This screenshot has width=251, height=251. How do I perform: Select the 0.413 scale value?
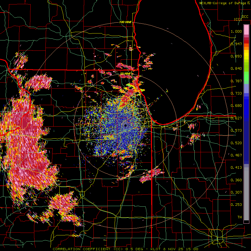pos(236,168)
